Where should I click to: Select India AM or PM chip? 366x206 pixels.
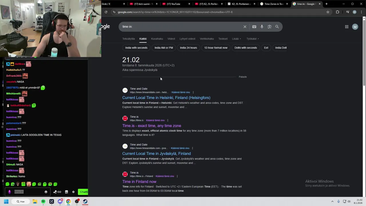point(164,48)
